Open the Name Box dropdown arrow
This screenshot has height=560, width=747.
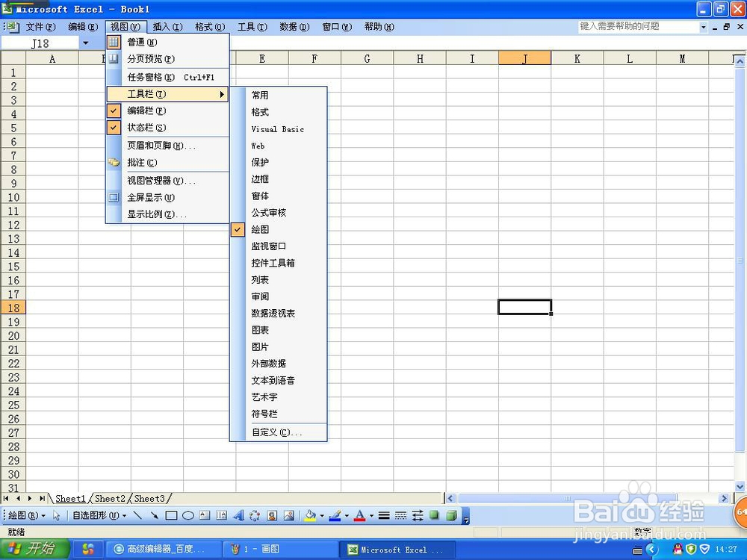(86, 43)
